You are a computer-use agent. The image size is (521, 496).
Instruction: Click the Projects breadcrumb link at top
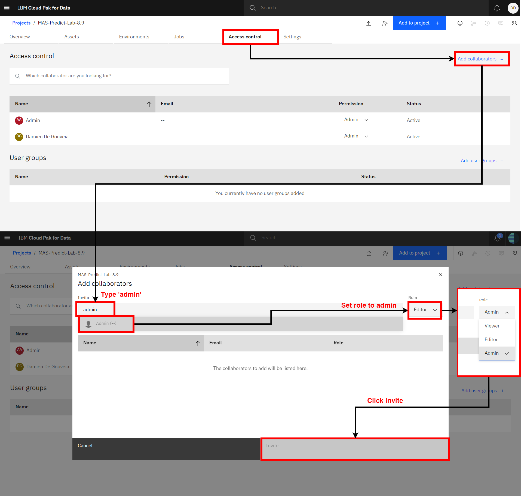point(21,23)
